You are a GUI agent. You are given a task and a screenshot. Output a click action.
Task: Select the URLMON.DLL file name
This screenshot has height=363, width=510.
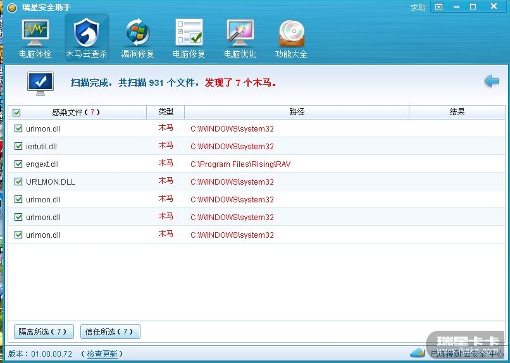coord(51,182)
